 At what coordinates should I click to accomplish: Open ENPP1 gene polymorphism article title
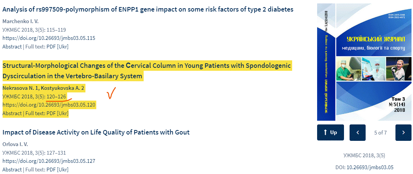click(148, 9)
